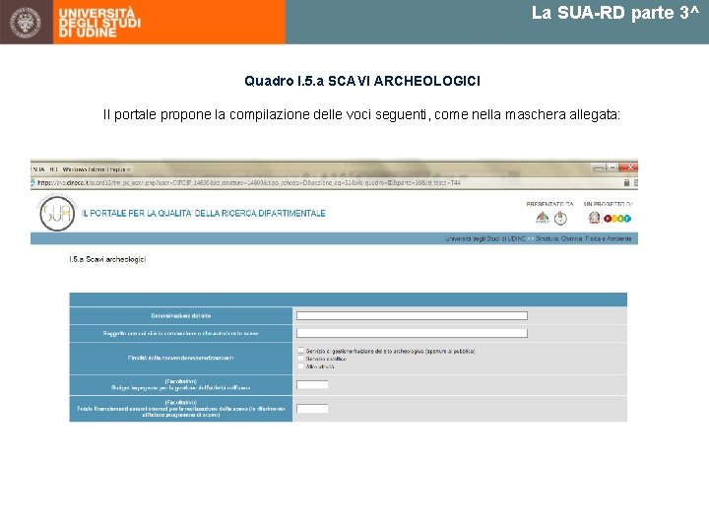
Task: Click the 'Soggetto con cui si è in convenzione' field
Action: (412, 333)
